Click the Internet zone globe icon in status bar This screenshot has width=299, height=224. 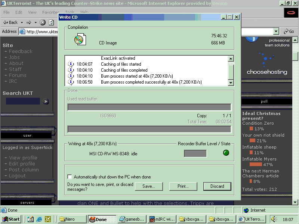[246, 210]
